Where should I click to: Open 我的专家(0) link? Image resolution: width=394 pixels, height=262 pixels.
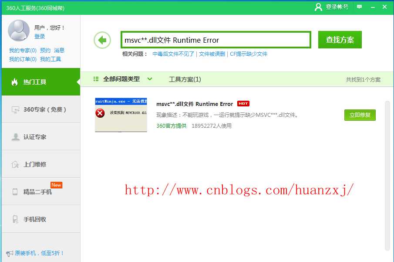pos(23,50)
